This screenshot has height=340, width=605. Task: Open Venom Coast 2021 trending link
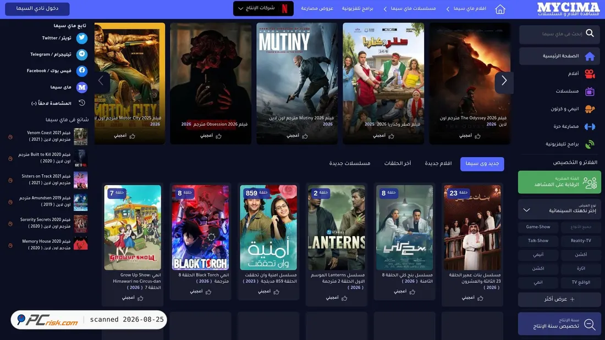tap(48, 136)
